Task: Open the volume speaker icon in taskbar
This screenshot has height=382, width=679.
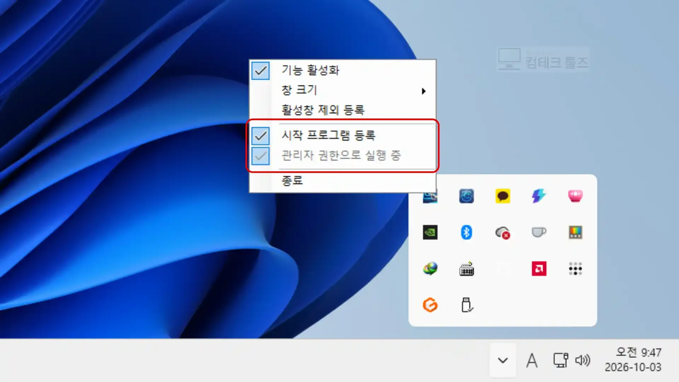Action: pos(582,360)
